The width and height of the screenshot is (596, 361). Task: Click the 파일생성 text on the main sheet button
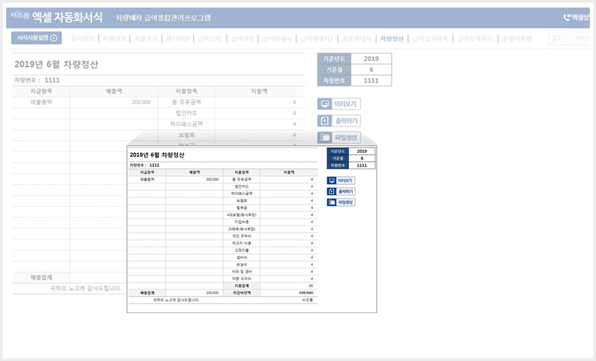point(345,137)
